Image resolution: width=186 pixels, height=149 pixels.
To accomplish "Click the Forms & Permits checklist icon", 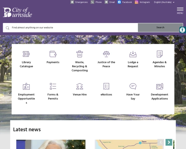I will pos(53,86).
